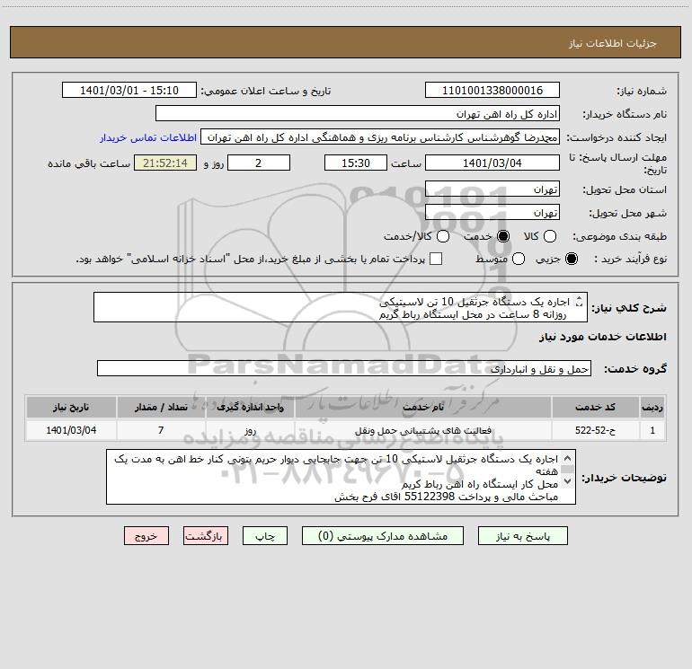692x669 pixels.
Task: Click the quantity cell 7
Action: click(x=161, y=430)
